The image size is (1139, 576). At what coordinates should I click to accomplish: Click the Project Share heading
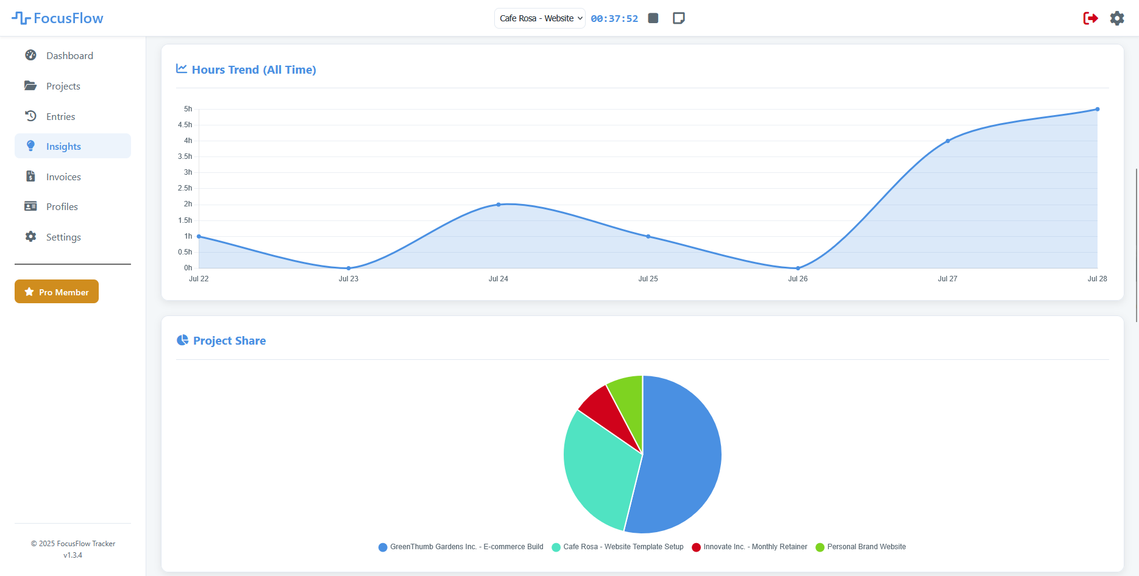[229, 340]
